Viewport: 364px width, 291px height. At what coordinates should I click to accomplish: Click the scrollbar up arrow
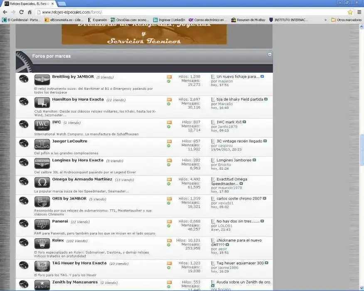362,27
